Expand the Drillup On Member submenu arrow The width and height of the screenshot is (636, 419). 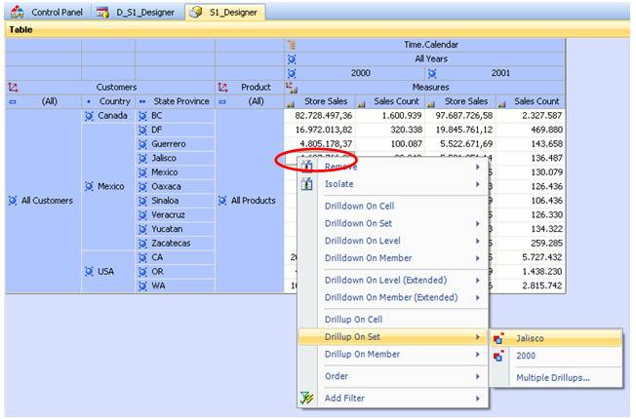tap(478, 355)
